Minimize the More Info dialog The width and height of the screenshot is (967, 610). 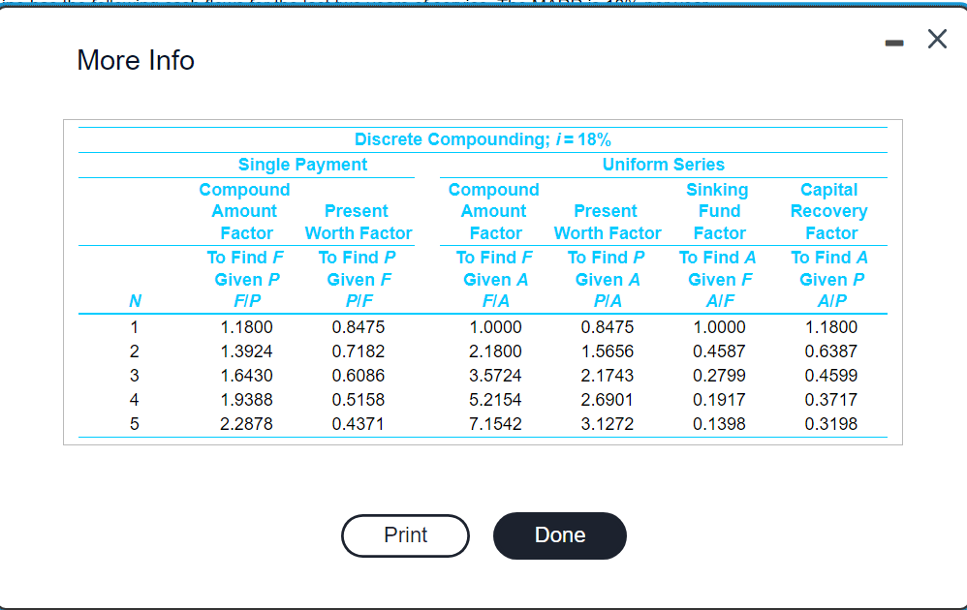(893, 40)
